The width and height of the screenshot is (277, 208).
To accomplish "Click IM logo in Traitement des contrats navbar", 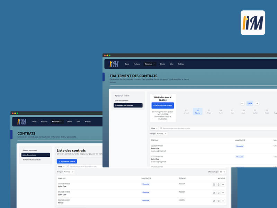I will 114,64.
